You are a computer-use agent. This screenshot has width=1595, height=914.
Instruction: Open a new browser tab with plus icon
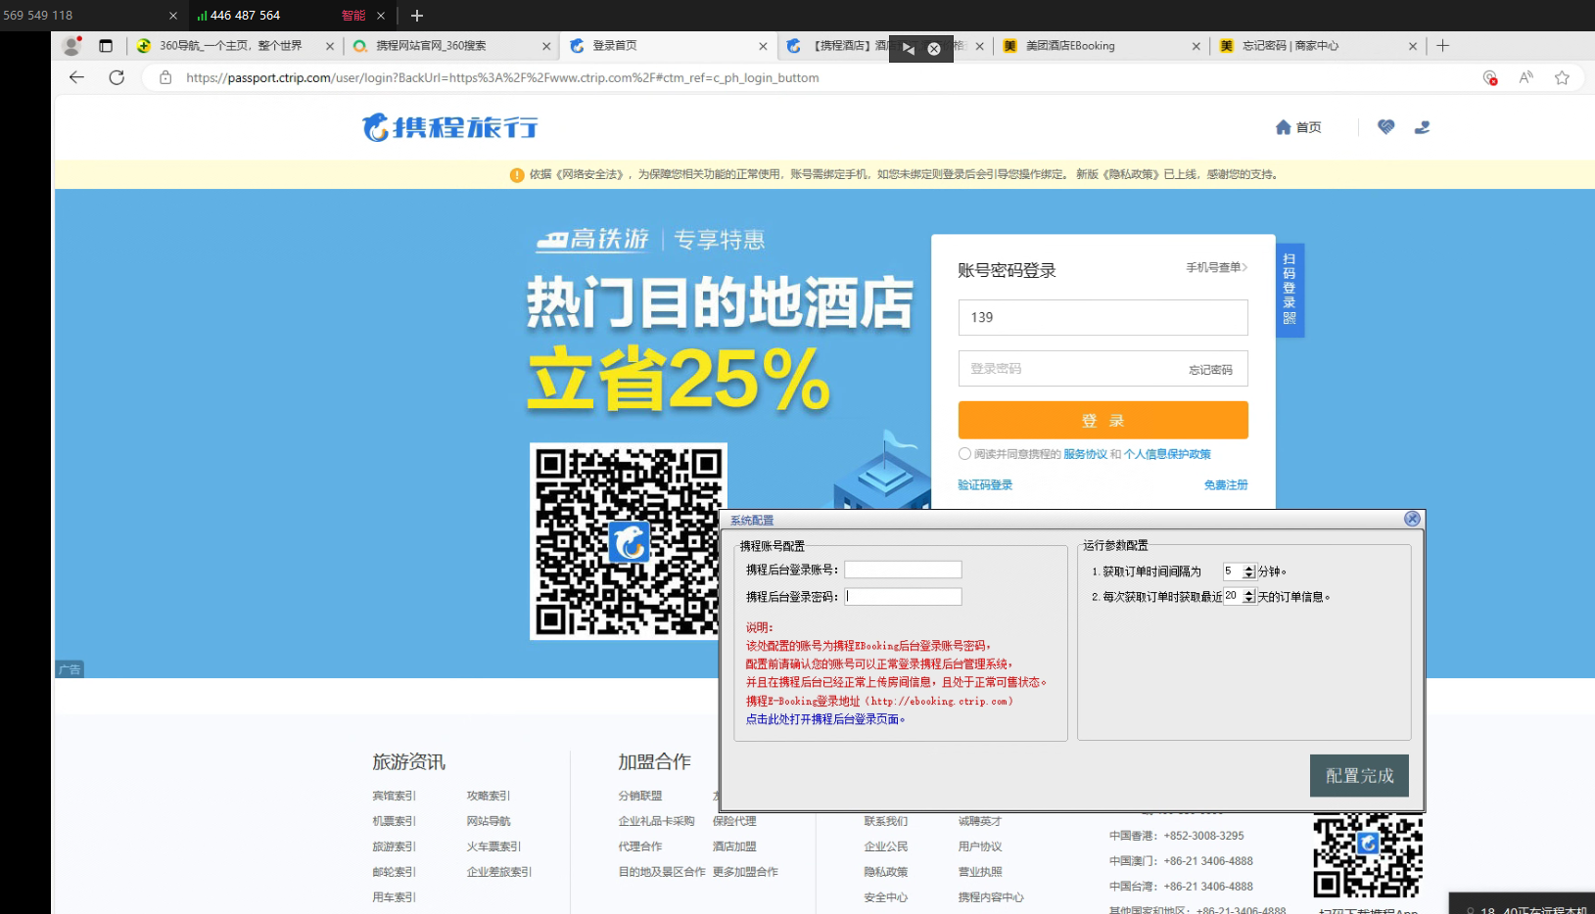point(1442,46)
